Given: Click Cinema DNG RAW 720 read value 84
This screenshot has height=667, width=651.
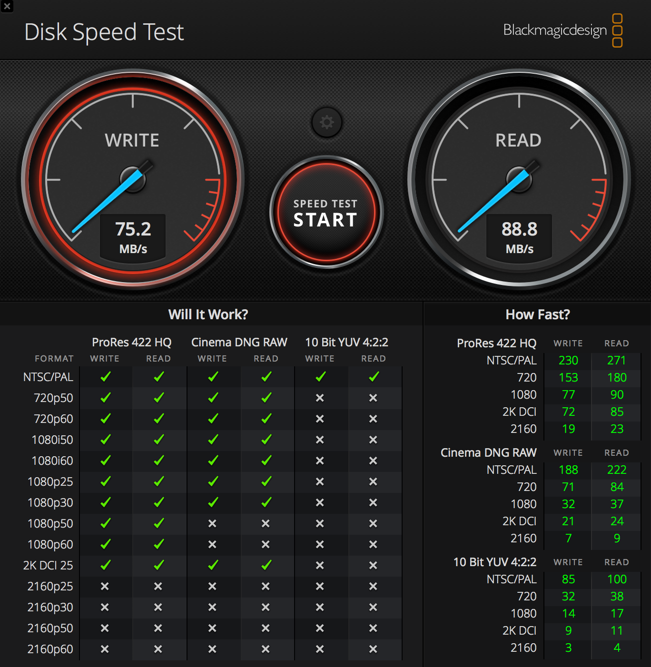Looking at the screenshot, I should coord(617,487).
